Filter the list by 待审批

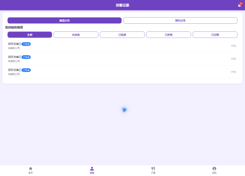tap(76, 35)
